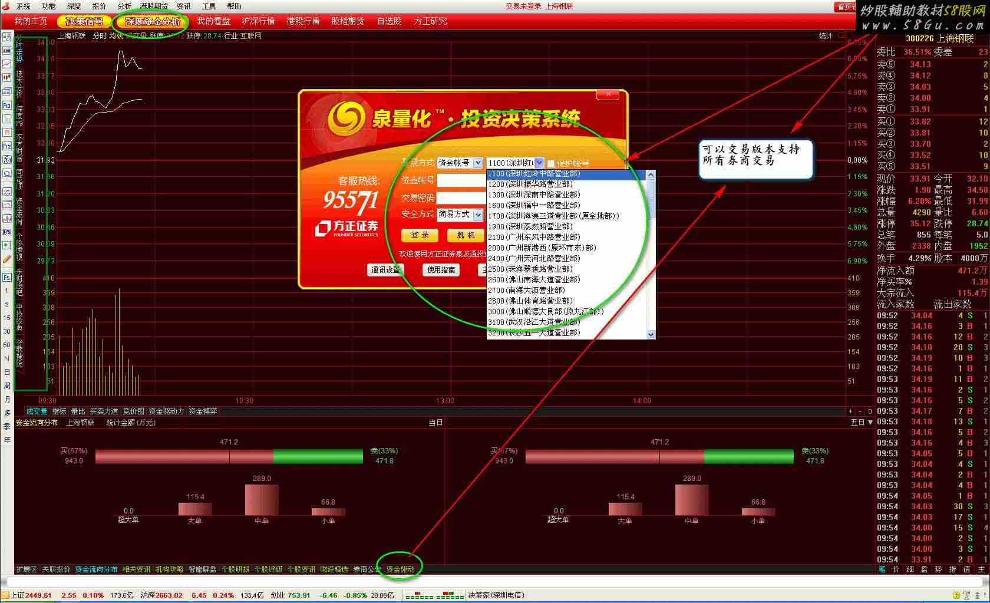Click the green plus add icon in sidebar
Image resolution: width=990 pixels, height=603 pixels.
[x=6, y=245]
